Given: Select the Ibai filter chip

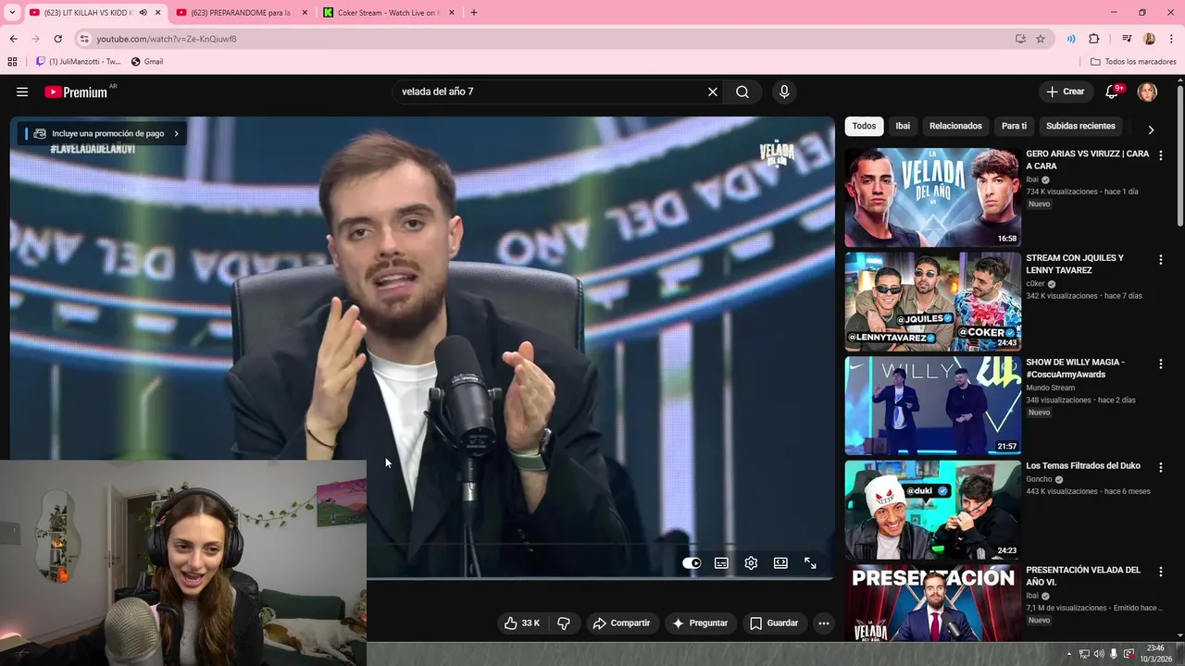Looking at the screenshot, I should click(x=903, y=126).
